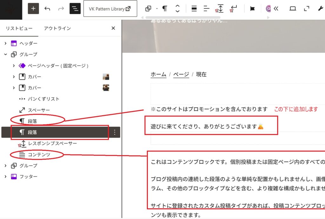325x219 pixels.
Task: Click the 現在 breadcrumb text
Action: [201, 74]
